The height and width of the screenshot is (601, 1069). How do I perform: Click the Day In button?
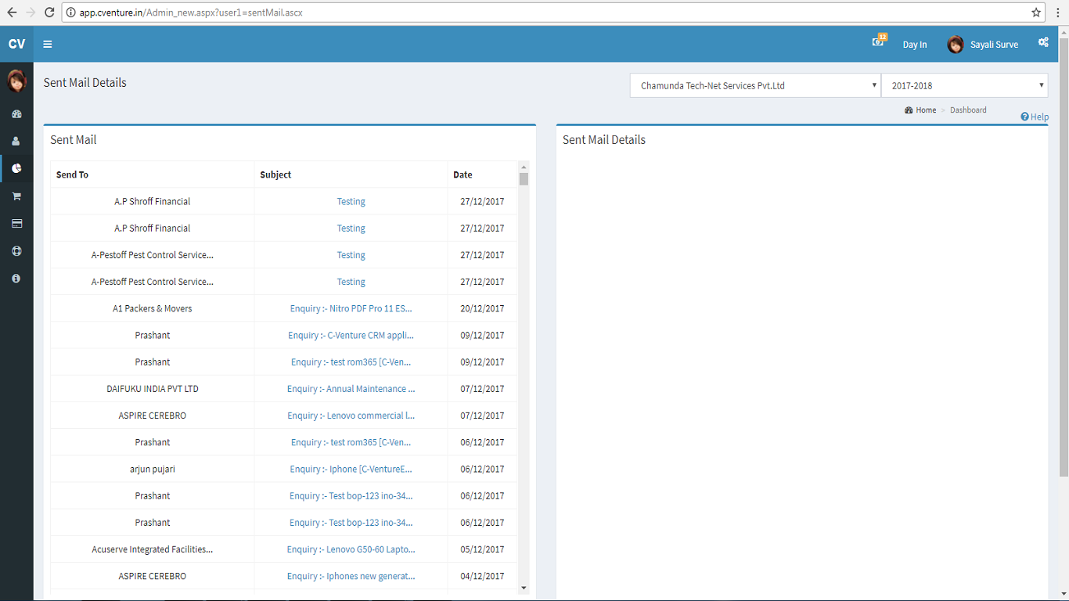point(914,45)
